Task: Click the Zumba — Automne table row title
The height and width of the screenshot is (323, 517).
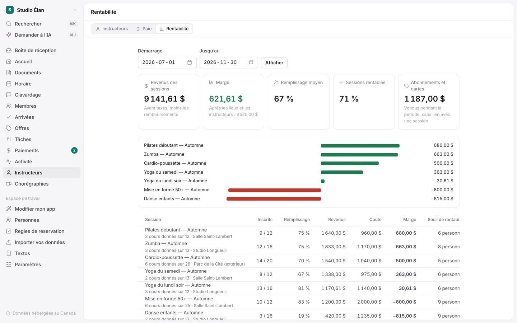Action: (x=165, y=244)
